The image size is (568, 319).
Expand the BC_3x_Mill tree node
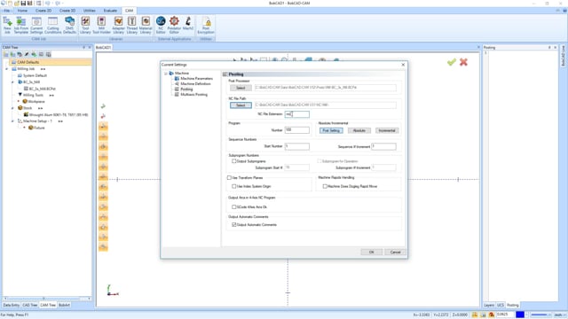(12, 82)
